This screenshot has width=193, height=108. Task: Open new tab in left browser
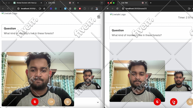(x=78, y=3)
